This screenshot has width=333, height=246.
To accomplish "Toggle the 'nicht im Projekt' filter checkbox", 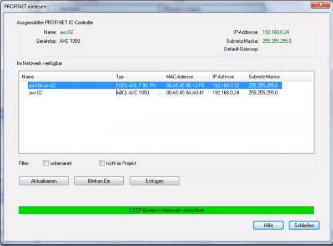I will (102, 163).
